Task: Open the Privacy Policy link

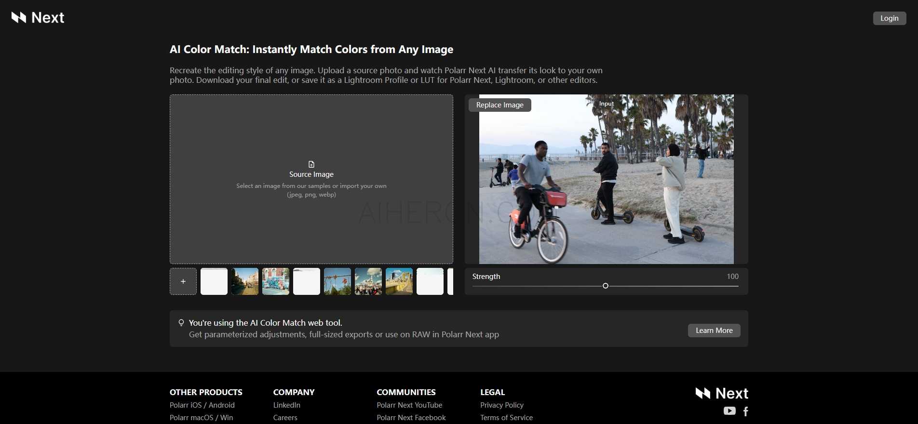Action: tap(502, 405)
